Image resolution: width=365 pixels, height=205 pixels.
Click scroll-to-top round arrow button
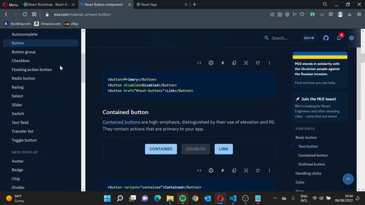(348, 179)
